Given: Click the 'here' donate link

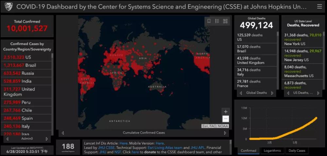Looking at the screenshot, I should tap(135, 152).
